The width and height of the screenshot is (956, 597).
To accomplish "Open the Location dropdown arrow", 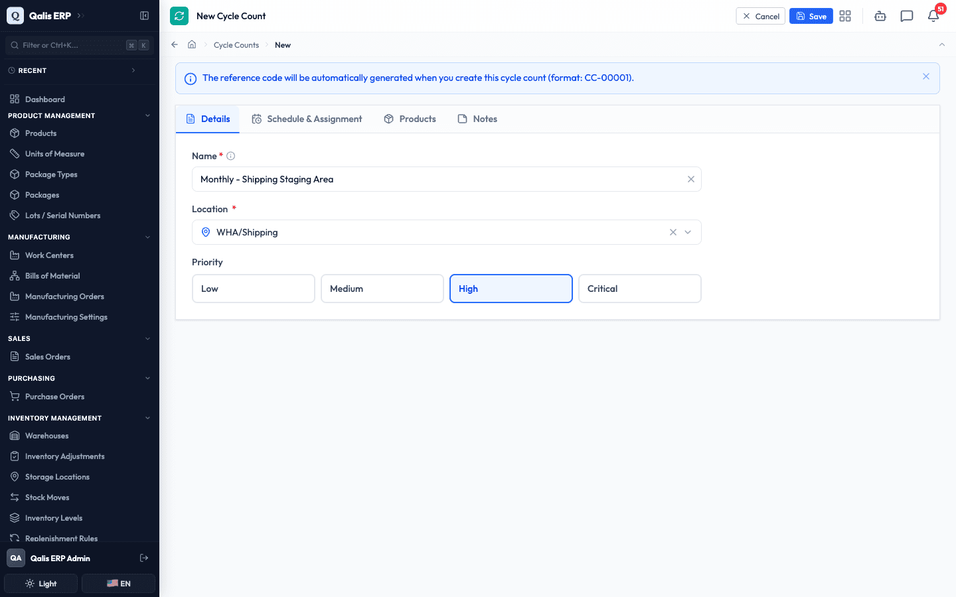I will click(688, 232).
